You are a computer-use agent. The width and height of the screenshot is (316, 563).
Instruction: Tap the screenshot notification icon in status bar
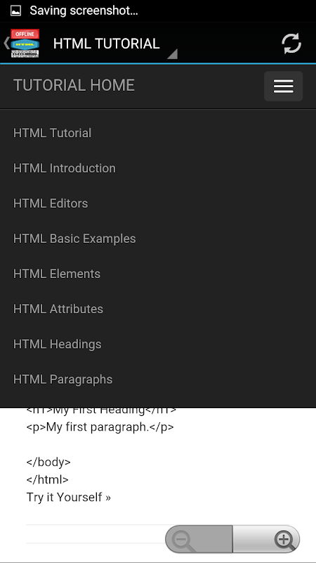point(15,11)
